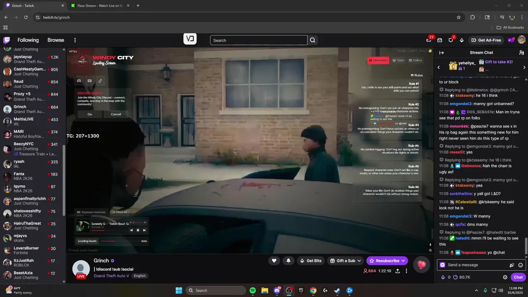Reload the Twitch page
The width and height of the screenshot is (528, 297).
coord(26,17)
